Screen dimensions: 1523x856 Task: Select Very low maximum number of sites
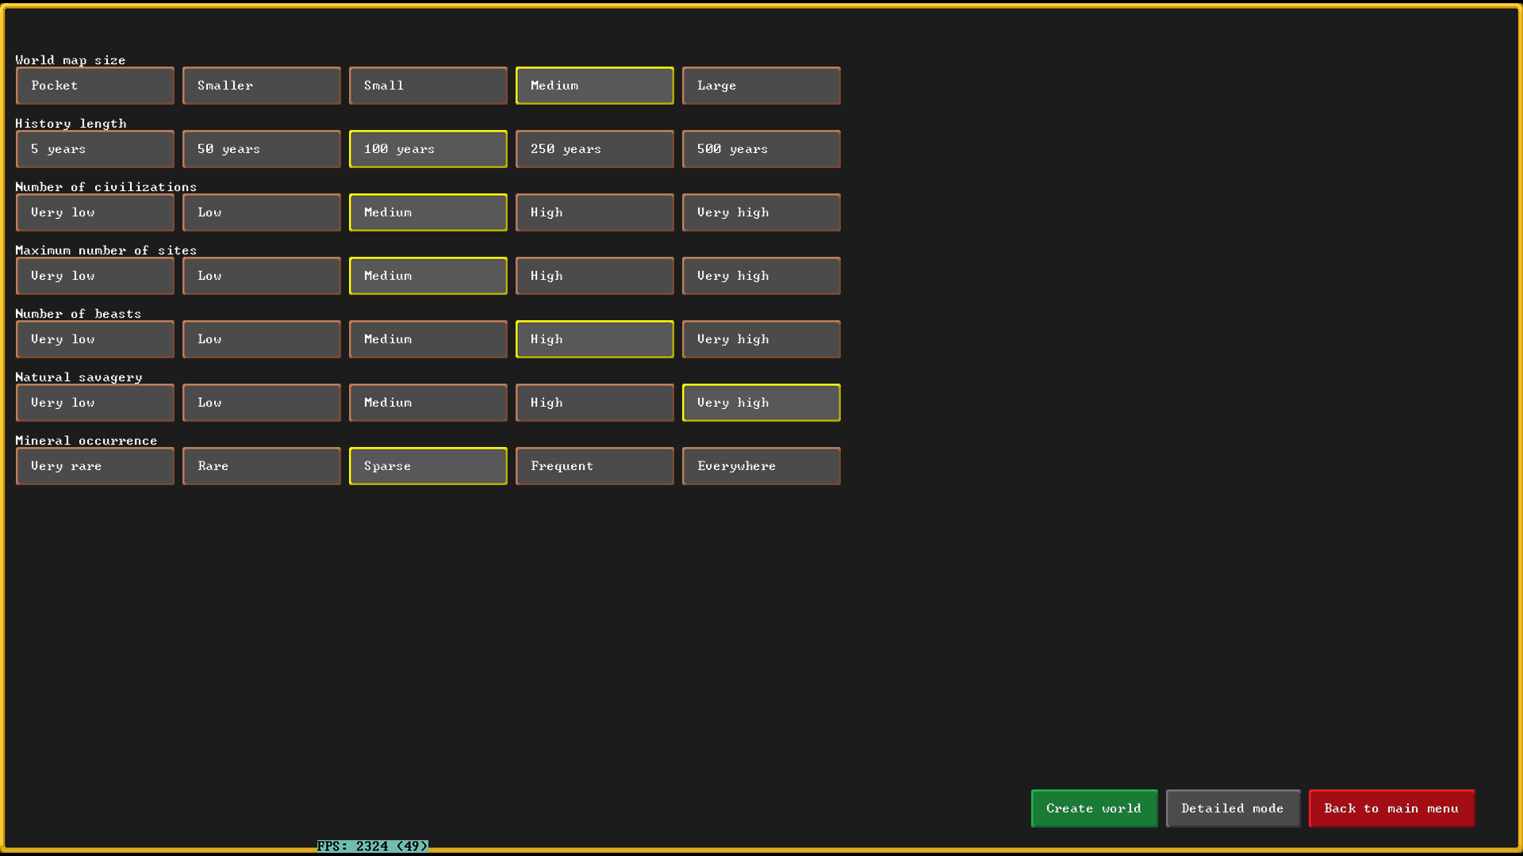[95, 276]
